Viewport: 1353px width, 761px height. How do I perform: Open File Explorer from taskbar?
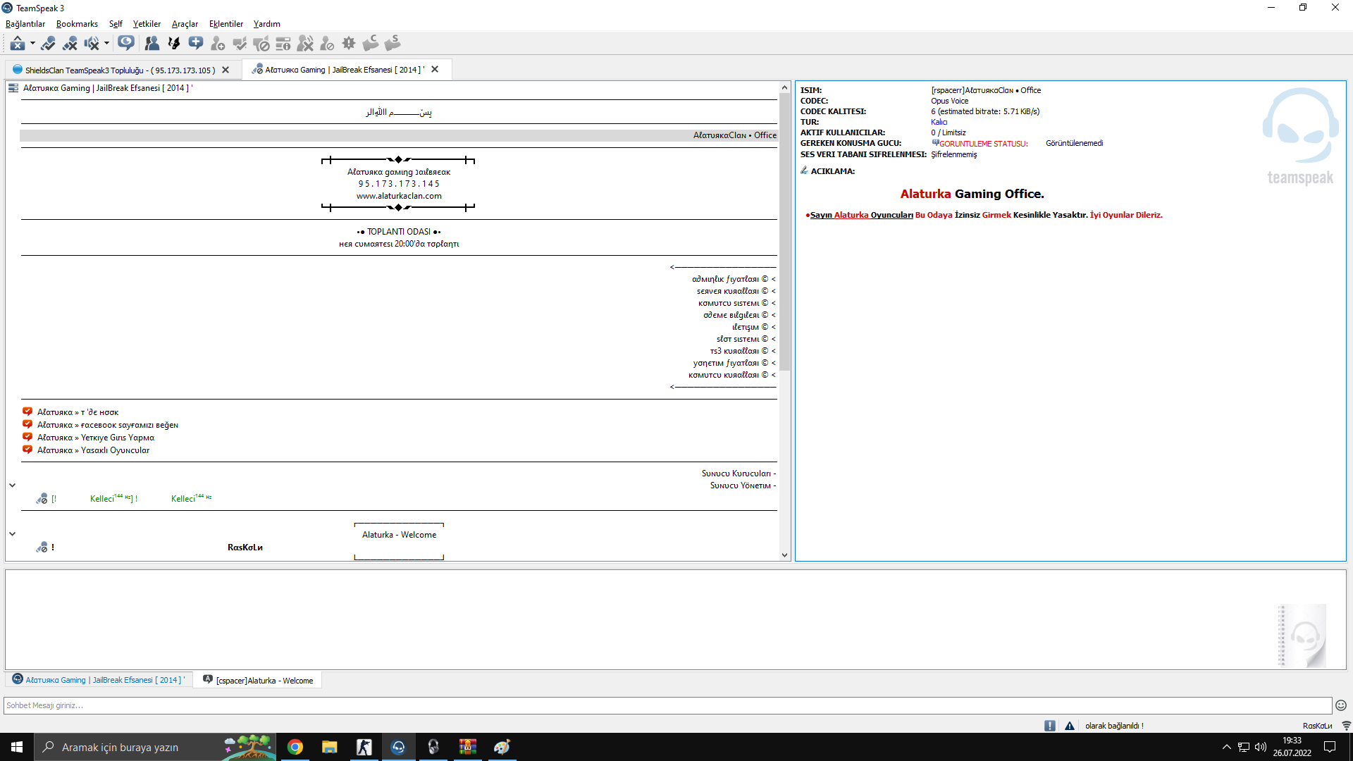(x=330, y=747)
